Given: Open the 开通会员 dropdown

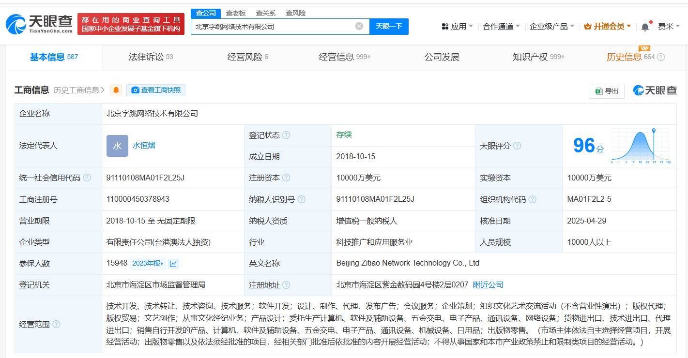Looking at the screenshot, I should point(608,26).
